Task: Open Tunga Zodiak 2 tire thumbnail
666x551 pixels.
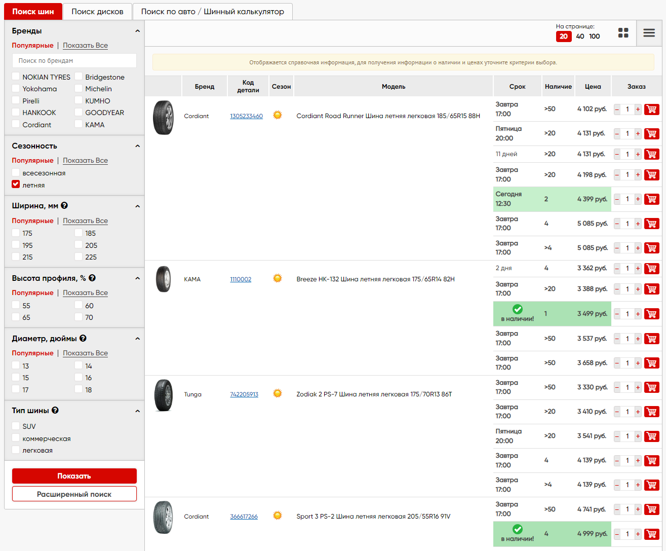Action: point(163,395)
